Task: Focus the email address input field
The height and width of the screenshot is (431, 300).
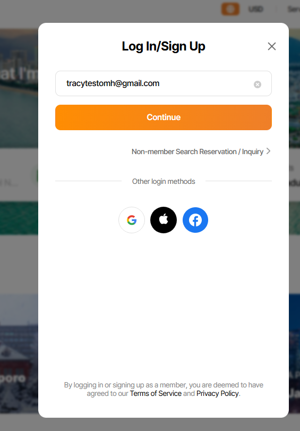Action: point(164,83)
